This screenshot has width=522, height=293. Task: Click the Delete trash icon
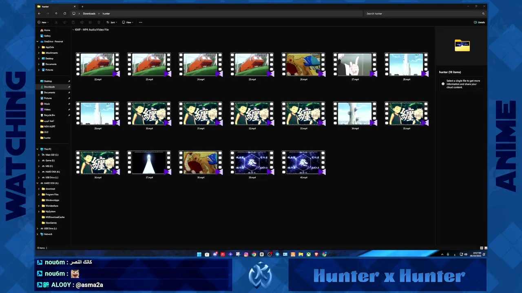pyautogui.click(x=99, y=22)
